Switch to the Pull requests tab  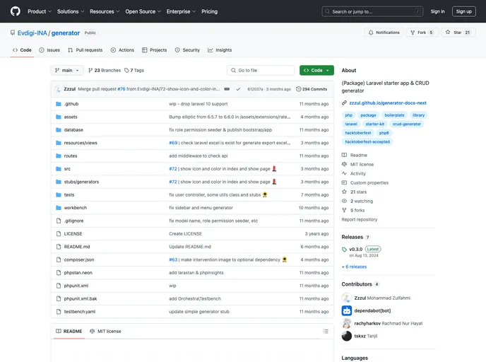[85, 50]
